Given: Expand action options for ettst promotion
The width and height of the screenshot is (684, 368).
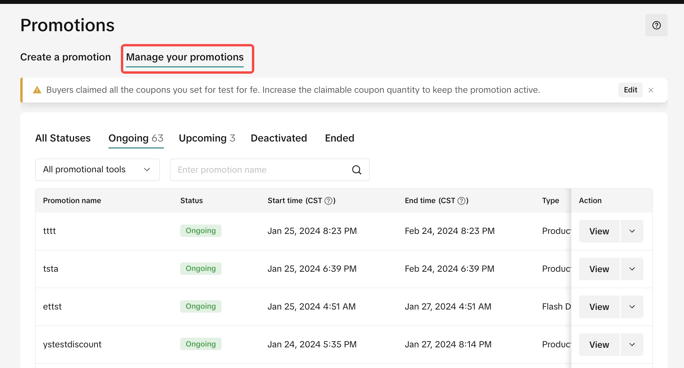Looking at the screenshot, I should point(632,307).
